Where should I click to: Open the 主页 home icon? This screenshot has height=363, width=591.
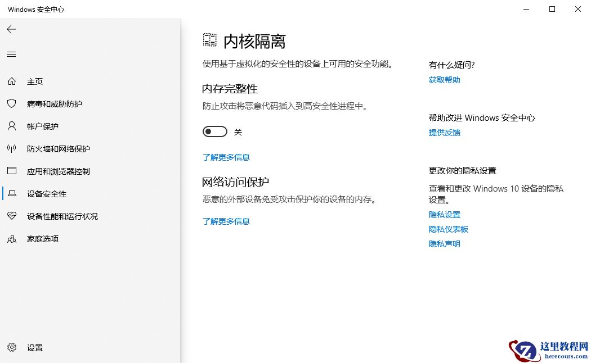pos(12,81)
